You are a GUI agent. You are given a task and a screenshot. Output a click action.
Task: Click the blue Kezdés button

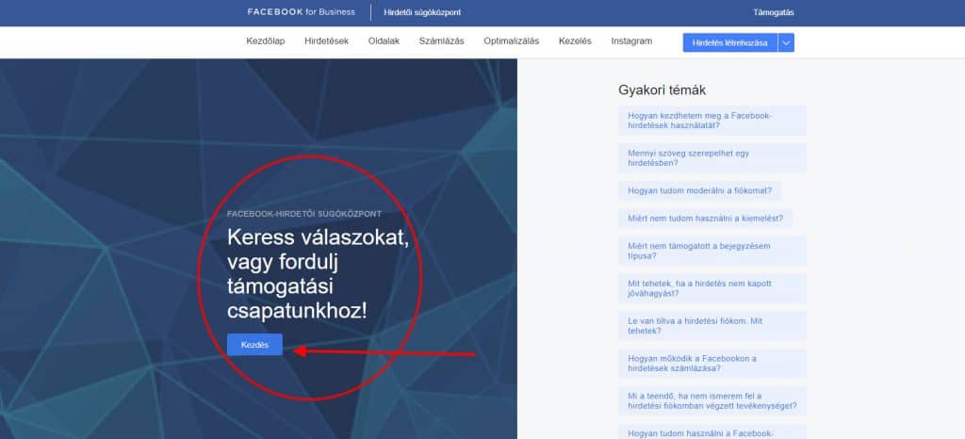point(254,346)
